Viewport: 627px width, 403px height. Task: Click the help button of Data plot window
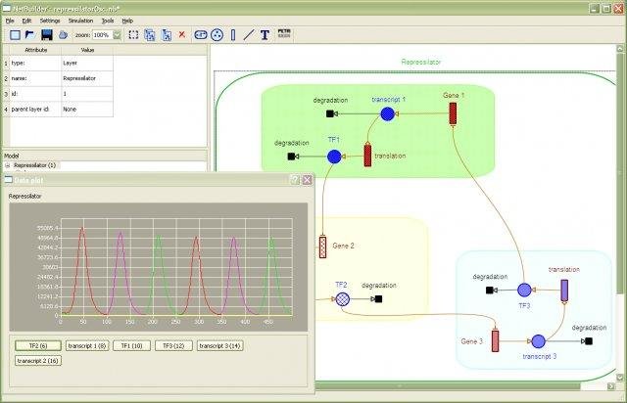tap(295, 180)
